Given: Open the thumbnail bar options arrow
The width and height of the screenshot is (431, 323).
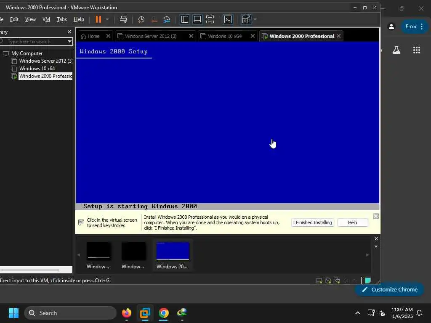Looking at the screenshot, I should tap(376, 246).
